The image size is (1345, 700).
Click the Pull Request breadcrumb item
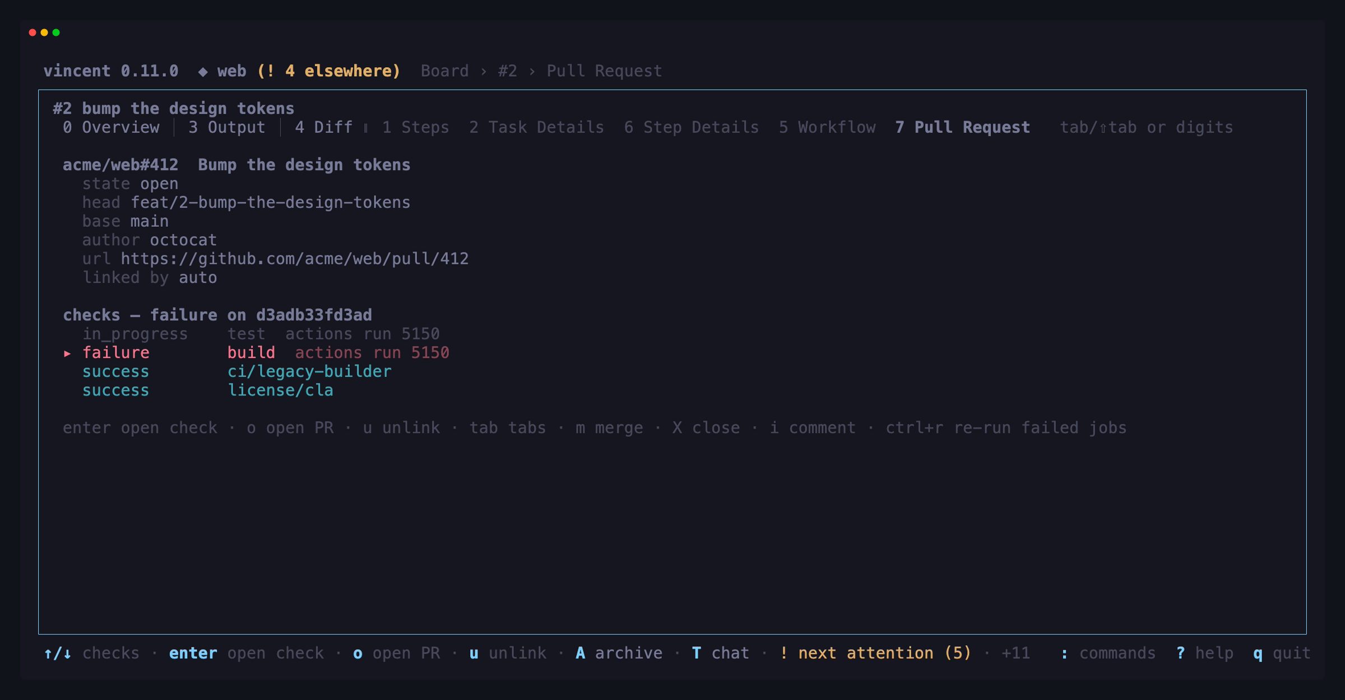(x=604, y=71)
